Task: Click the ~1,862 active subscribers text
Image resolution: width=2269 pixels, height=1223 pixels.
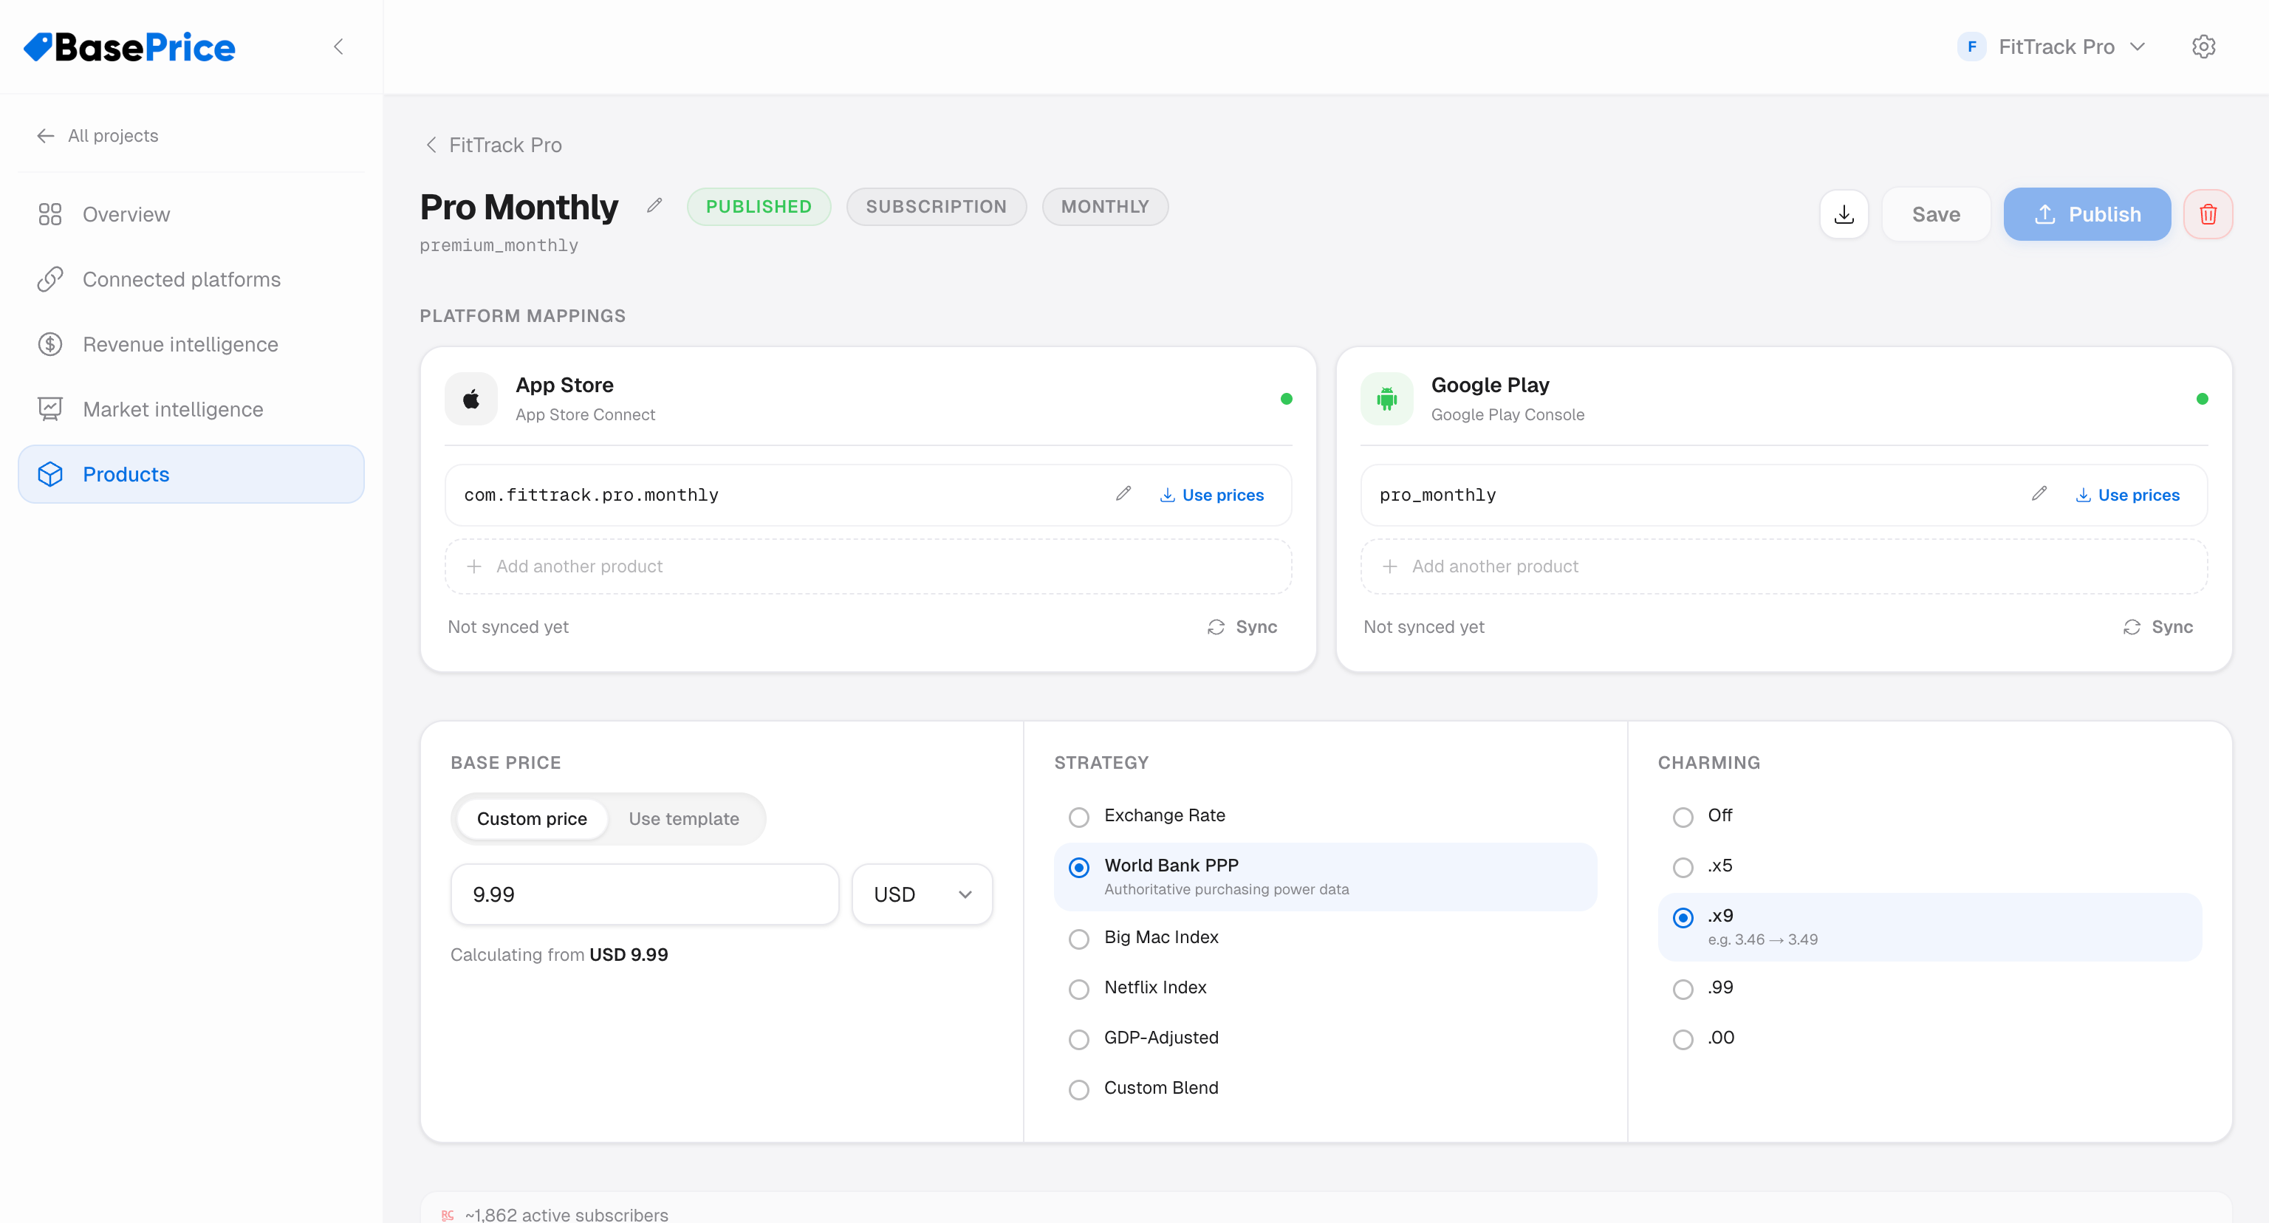Action: [x=567, y=1213]
